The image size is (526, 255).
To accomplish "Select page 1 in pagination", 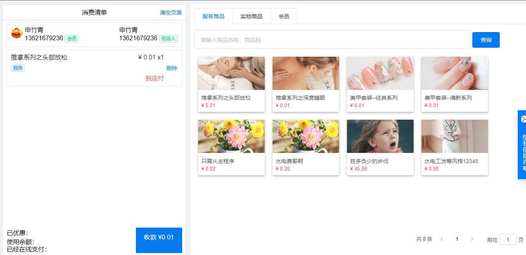I will [457, 239].
